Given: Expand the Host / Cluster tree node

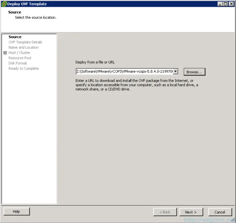Looking at the screenshot, I should point(5,53).
